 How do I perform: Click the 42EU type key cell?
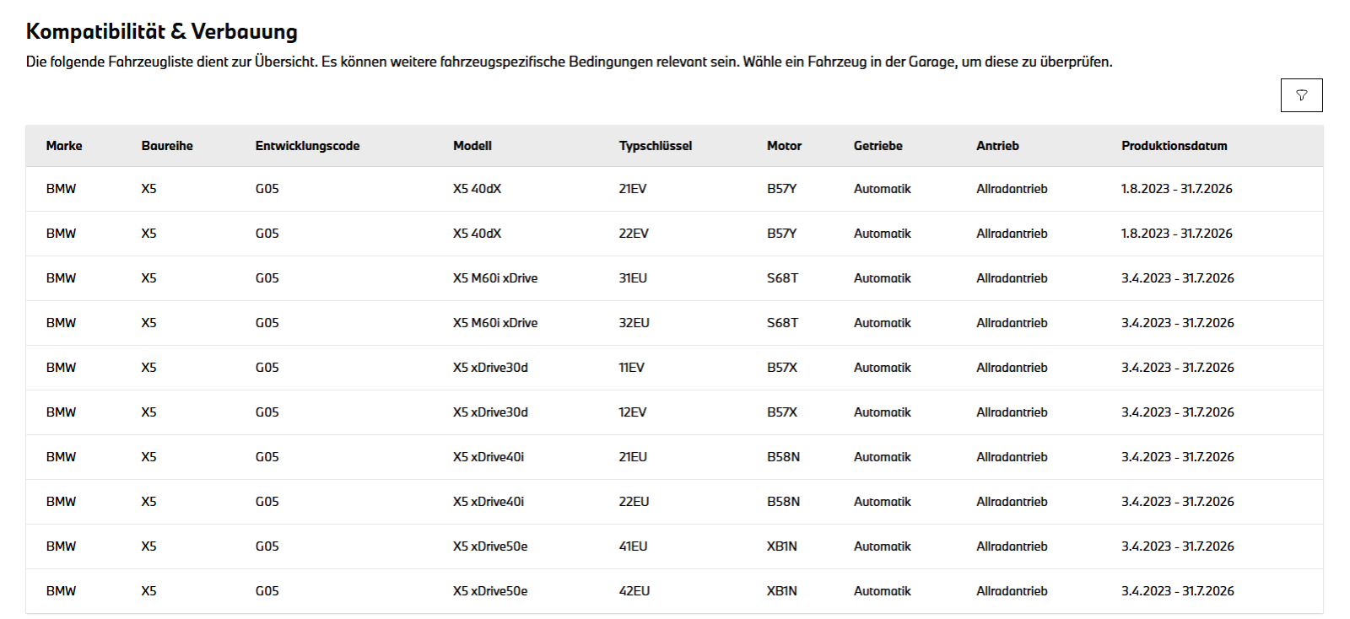634,591
